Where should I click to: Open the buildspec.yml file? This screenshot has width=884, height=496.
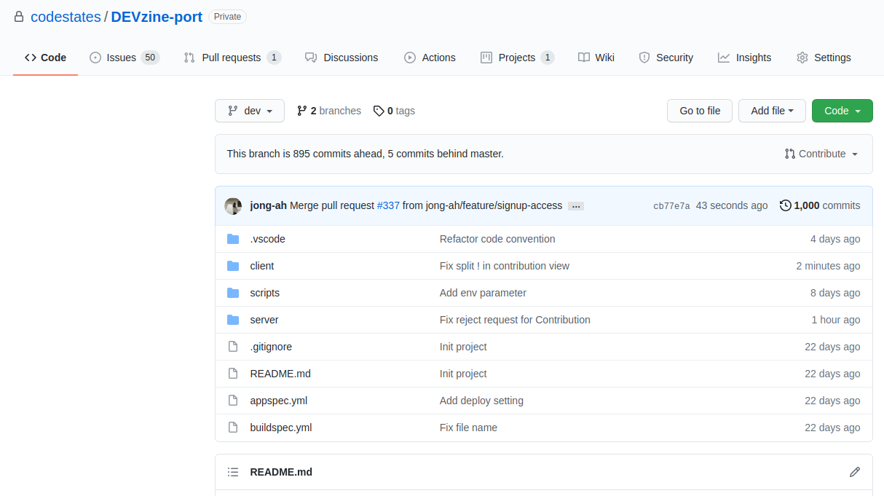click(280, 428)
